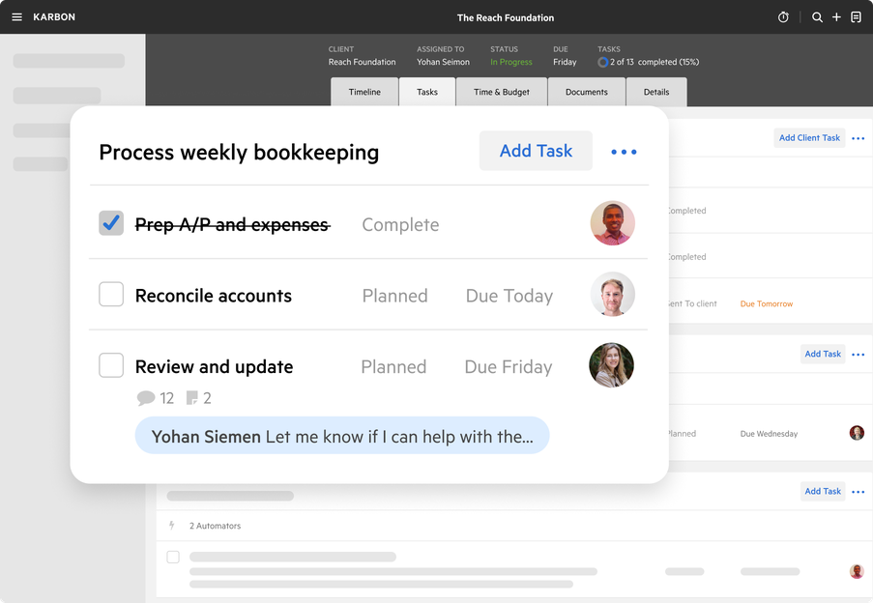The image size is (873, 603).
Task: Open the ellipsis menu in the task dialog
Action: tap(624, 152)
